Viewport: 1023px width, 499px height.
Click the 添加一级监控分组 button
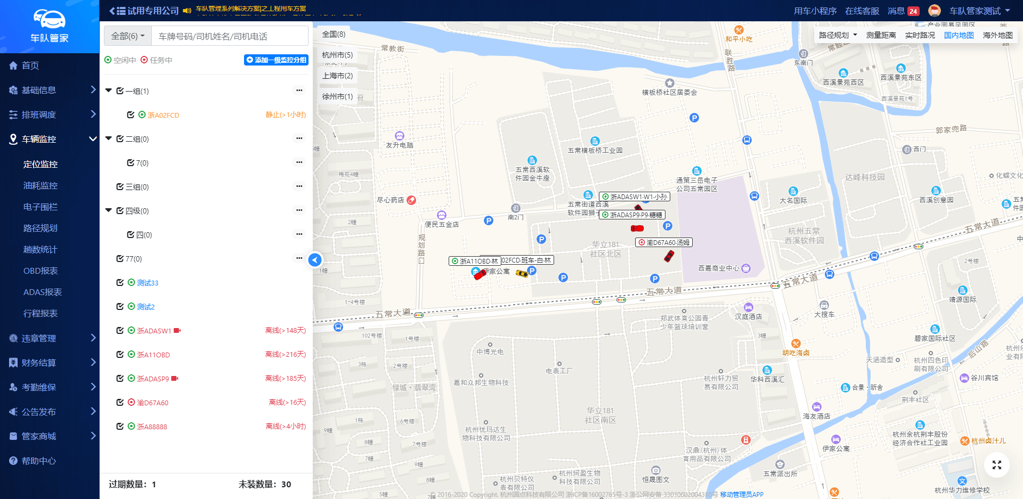click(276, 60)
